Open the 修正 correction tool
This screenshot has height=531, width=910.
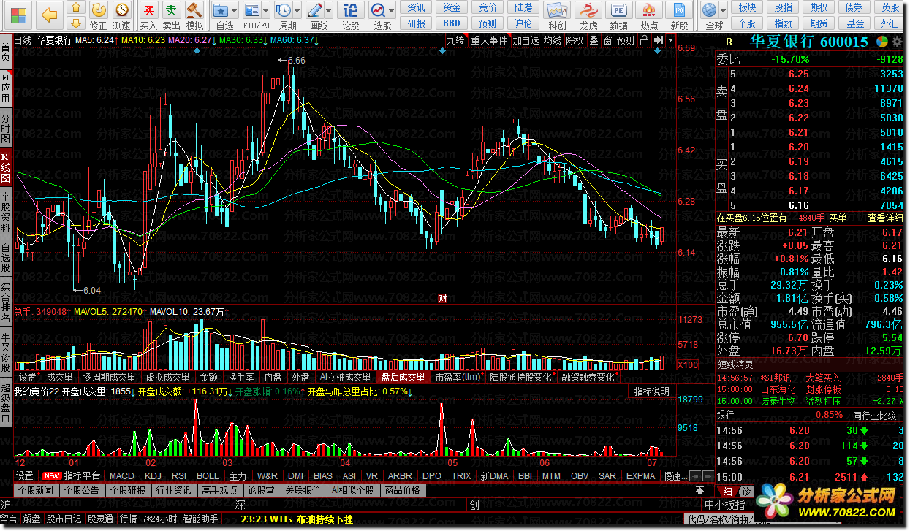click(x=99, y=10)
